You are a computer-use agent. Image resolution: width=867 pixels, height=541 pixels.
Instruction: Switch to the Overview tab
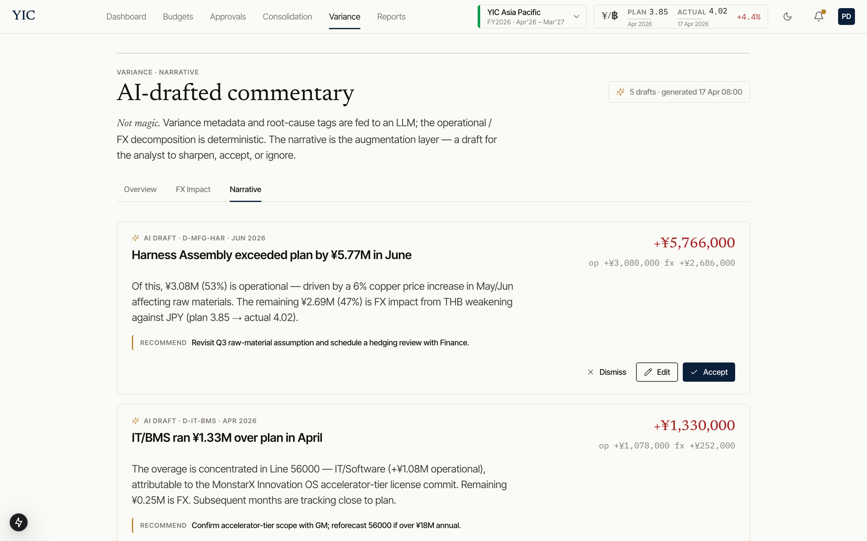(140, 189)
